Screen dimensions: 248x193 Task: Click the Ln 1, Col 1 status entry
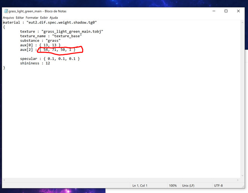pos(140,186)
